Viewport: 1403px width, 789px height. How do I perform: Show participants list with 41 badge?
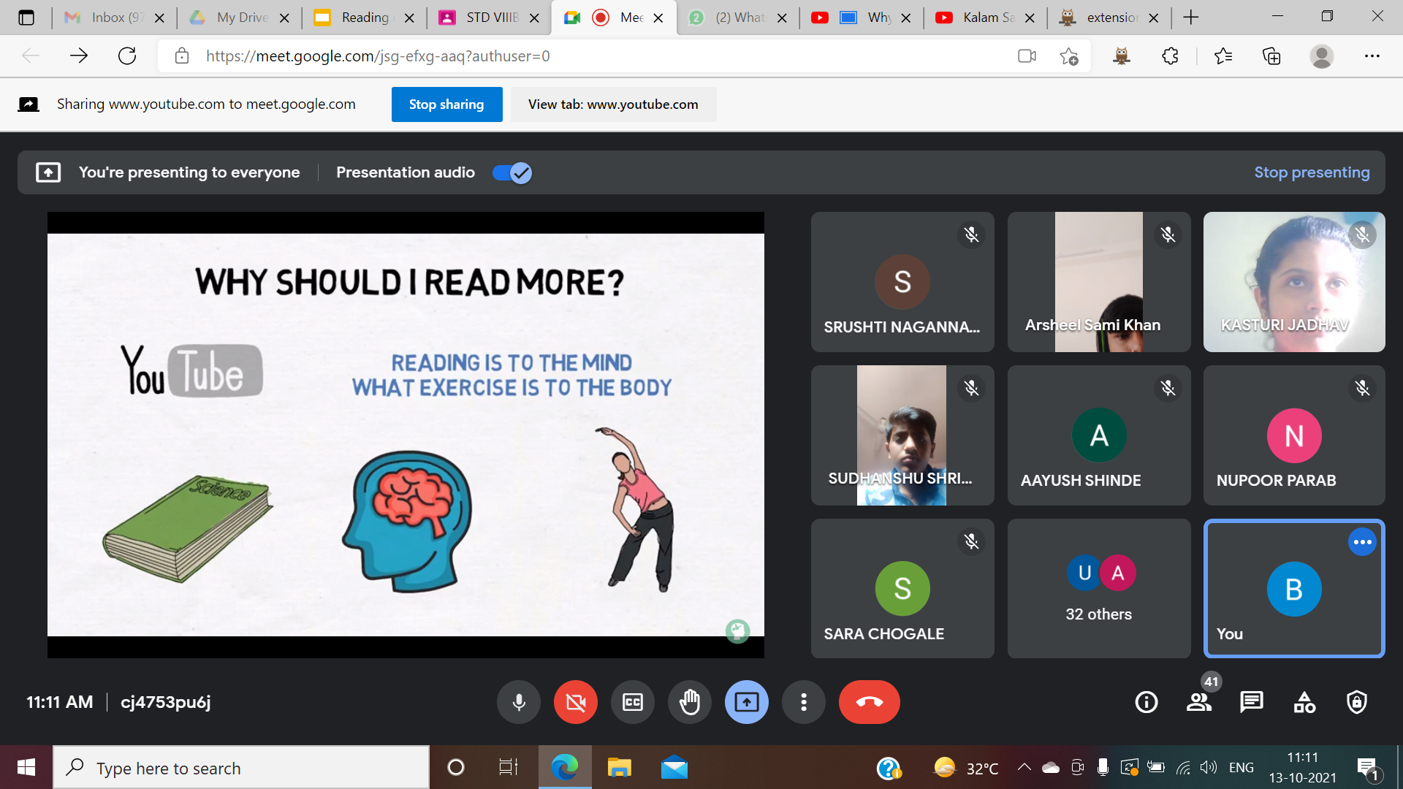1198,702
